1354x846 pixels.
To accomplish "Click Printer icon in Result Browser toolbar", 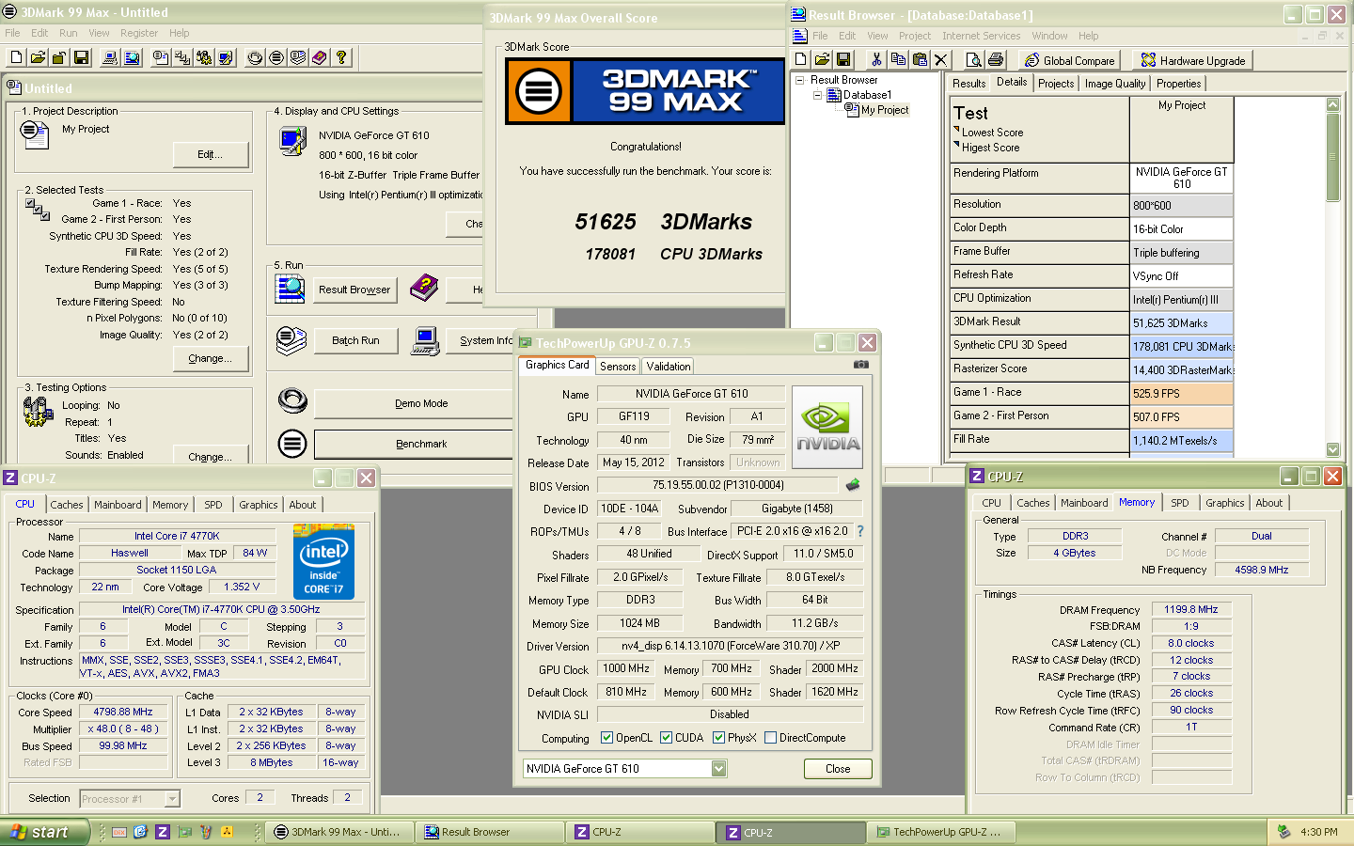I will (996, 59).
